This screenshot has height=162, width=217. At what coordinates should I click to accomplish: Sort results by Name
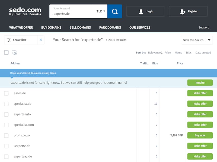coord(178,53)
